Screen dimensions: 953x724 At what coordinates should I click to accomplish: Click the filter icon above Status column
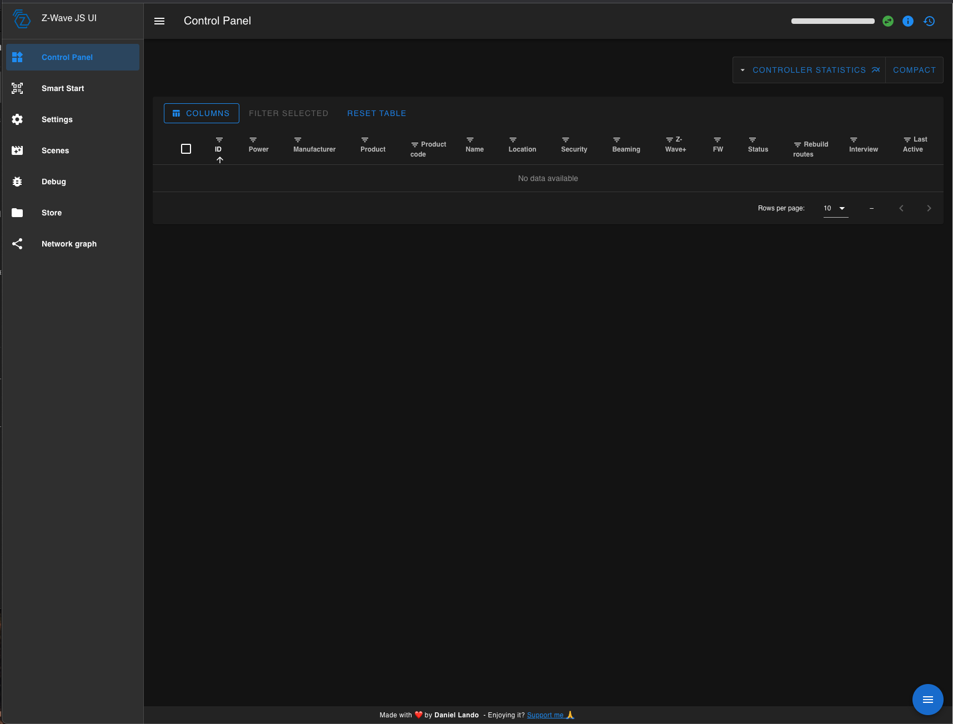point(753,140)
